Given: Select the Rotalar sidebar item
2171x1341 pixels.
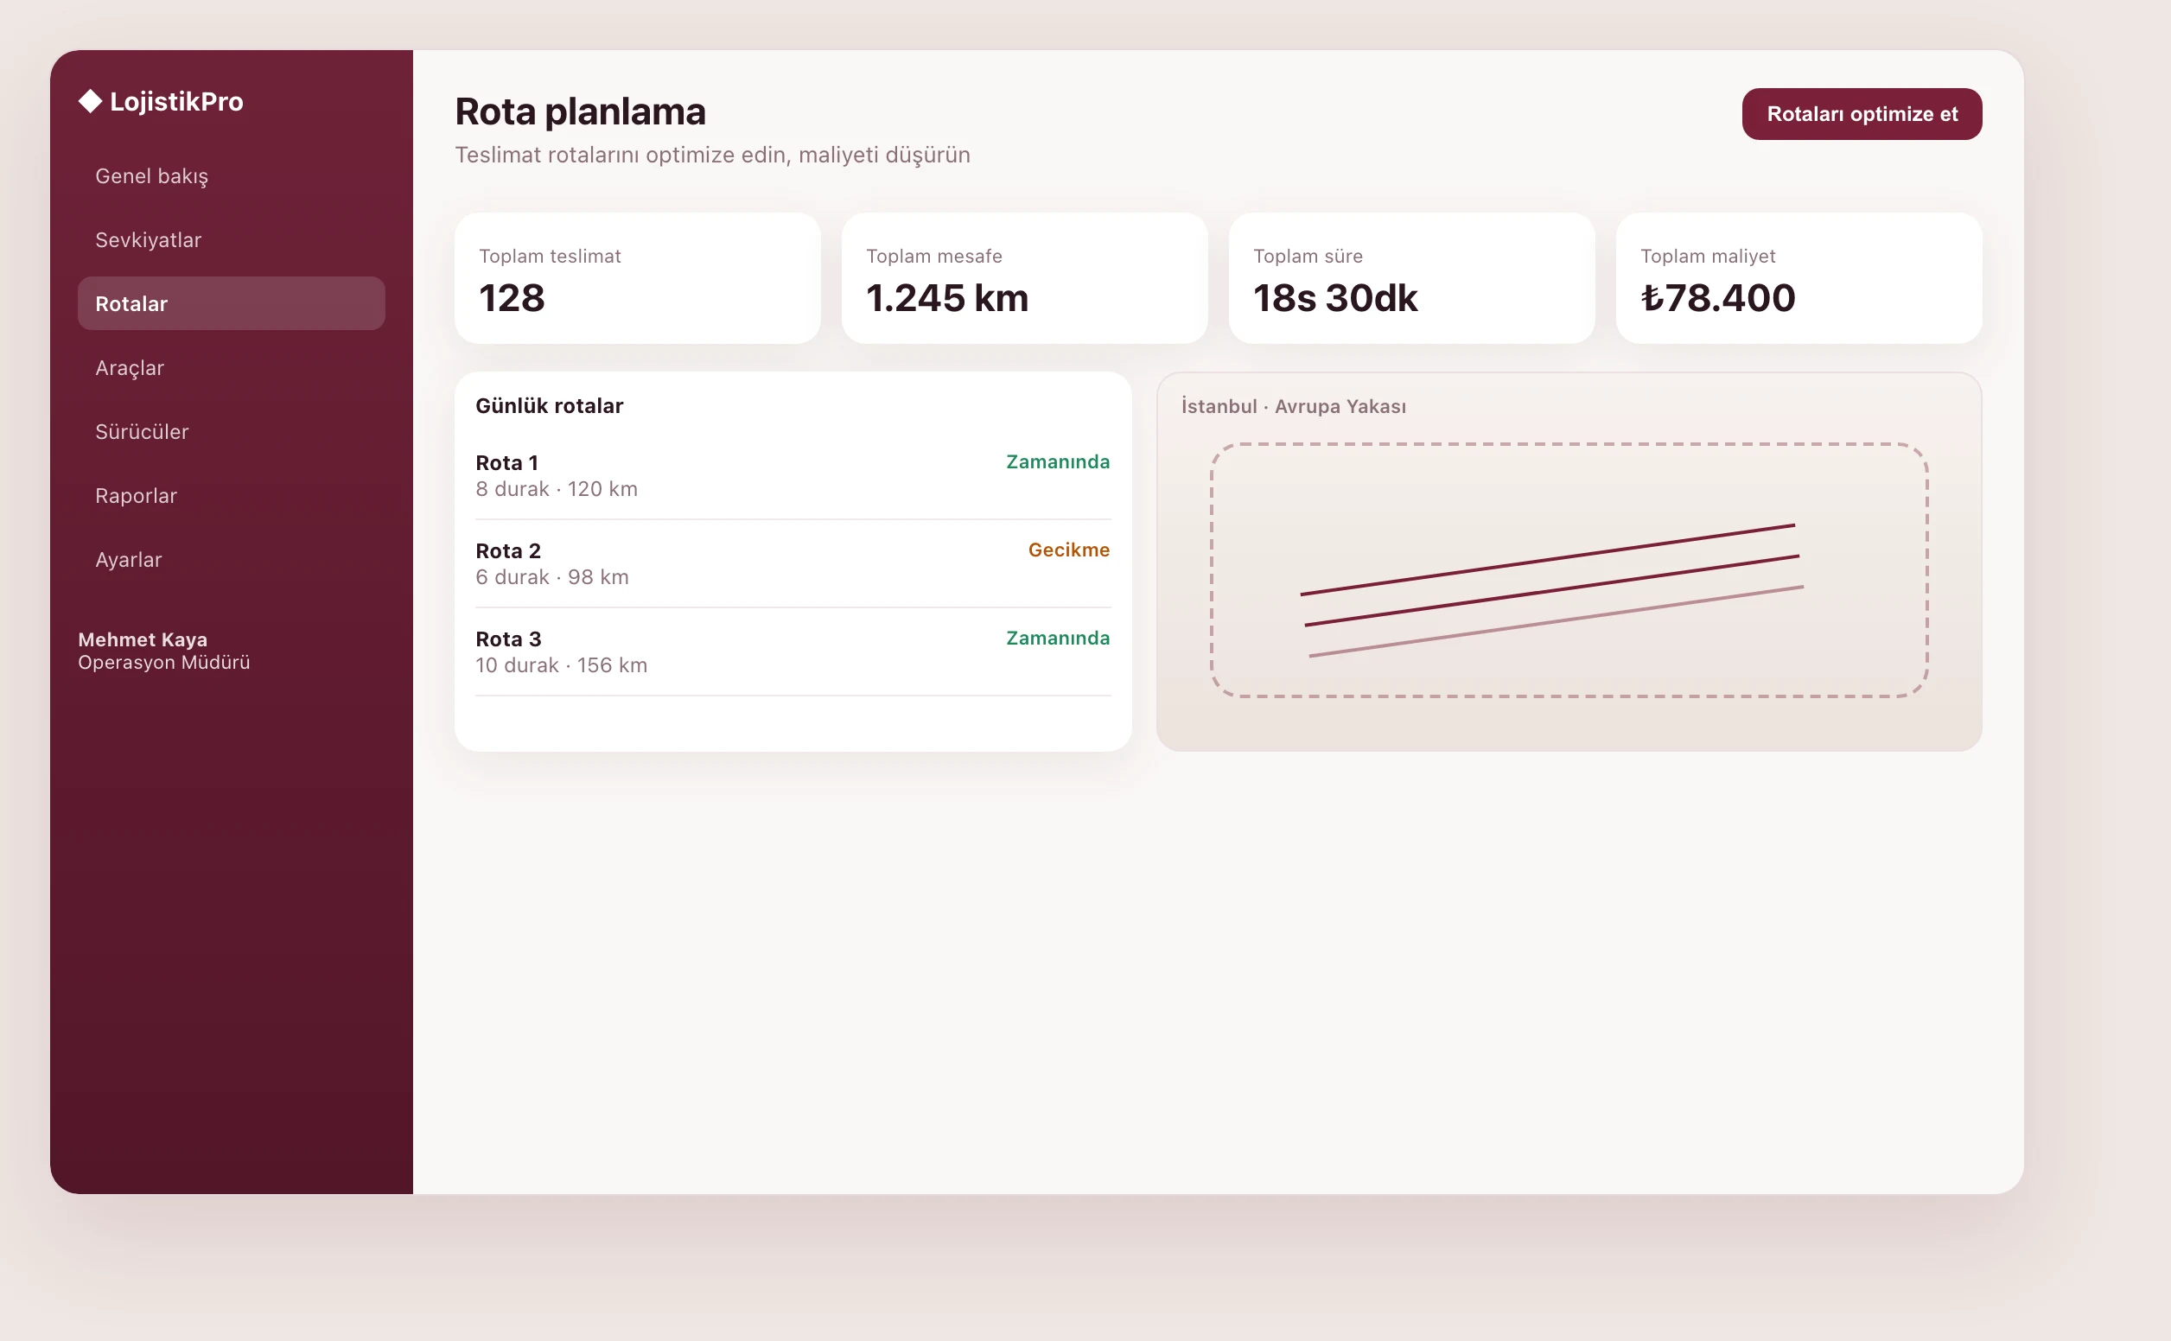Looking at the screenshot, I should pos(232,303).
